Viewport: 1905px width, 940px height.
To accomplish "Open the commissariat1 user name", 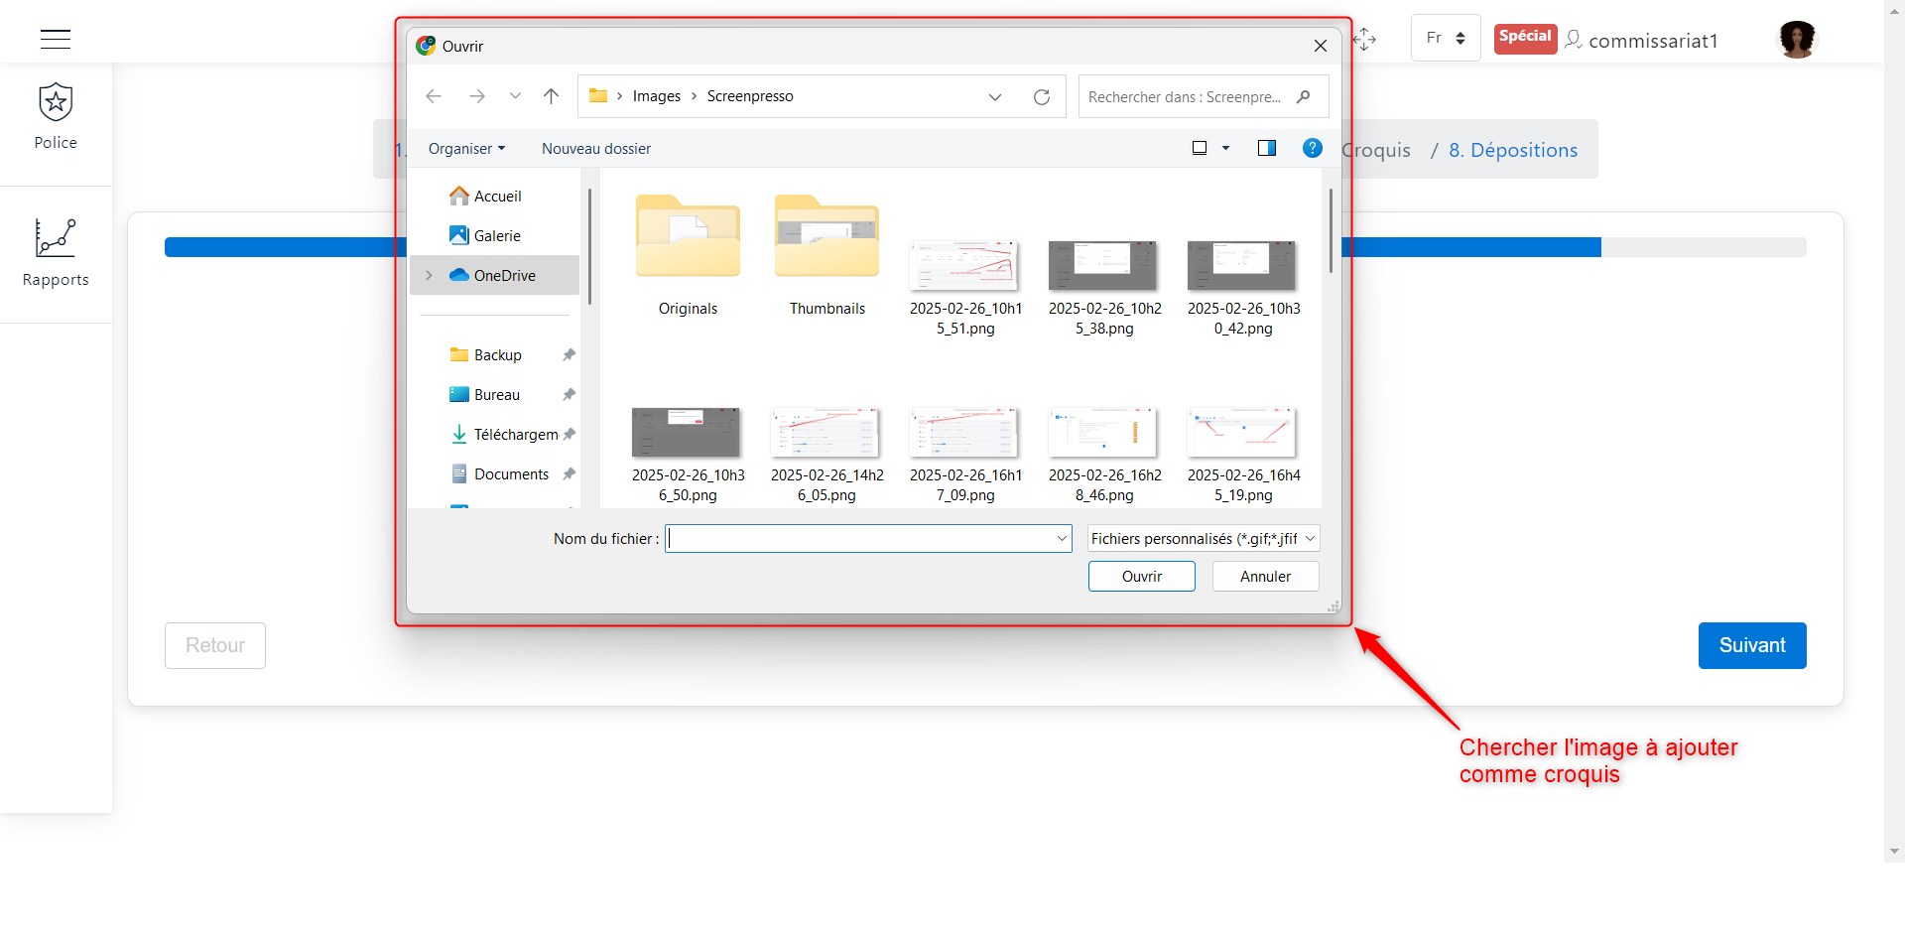I will [1653, 41].
